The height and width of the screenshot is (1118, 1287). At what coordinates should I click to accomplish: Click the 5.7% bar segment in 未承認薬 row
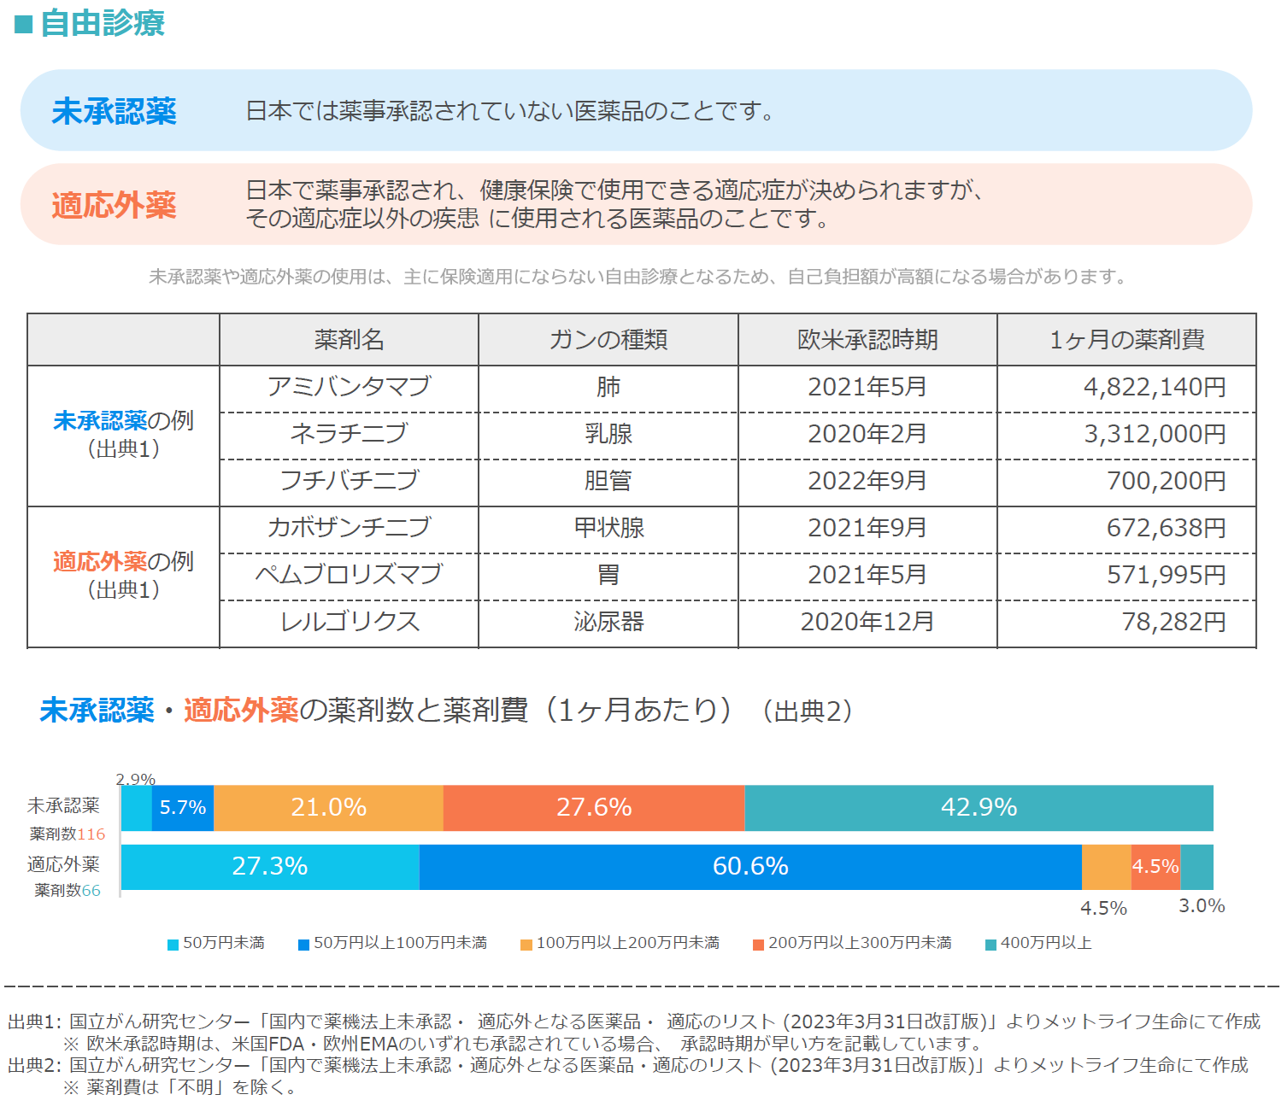coord(183,808)
